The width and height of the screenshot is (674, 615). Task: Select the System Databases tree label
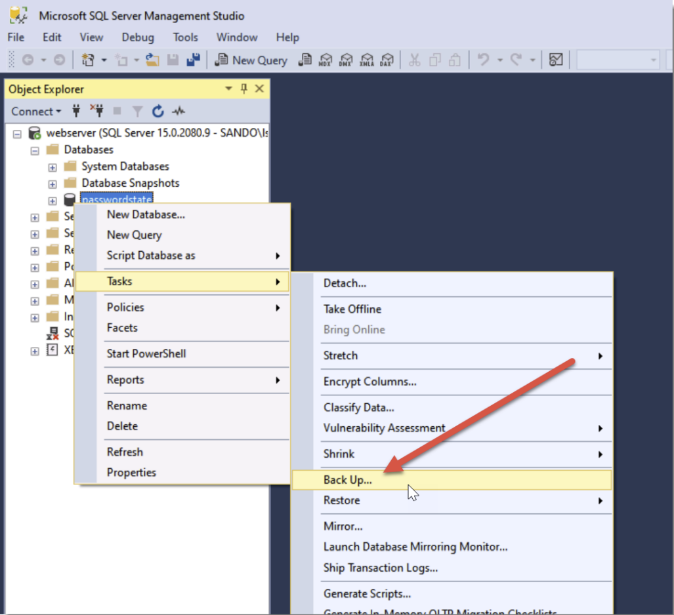[x=125, y=167]
